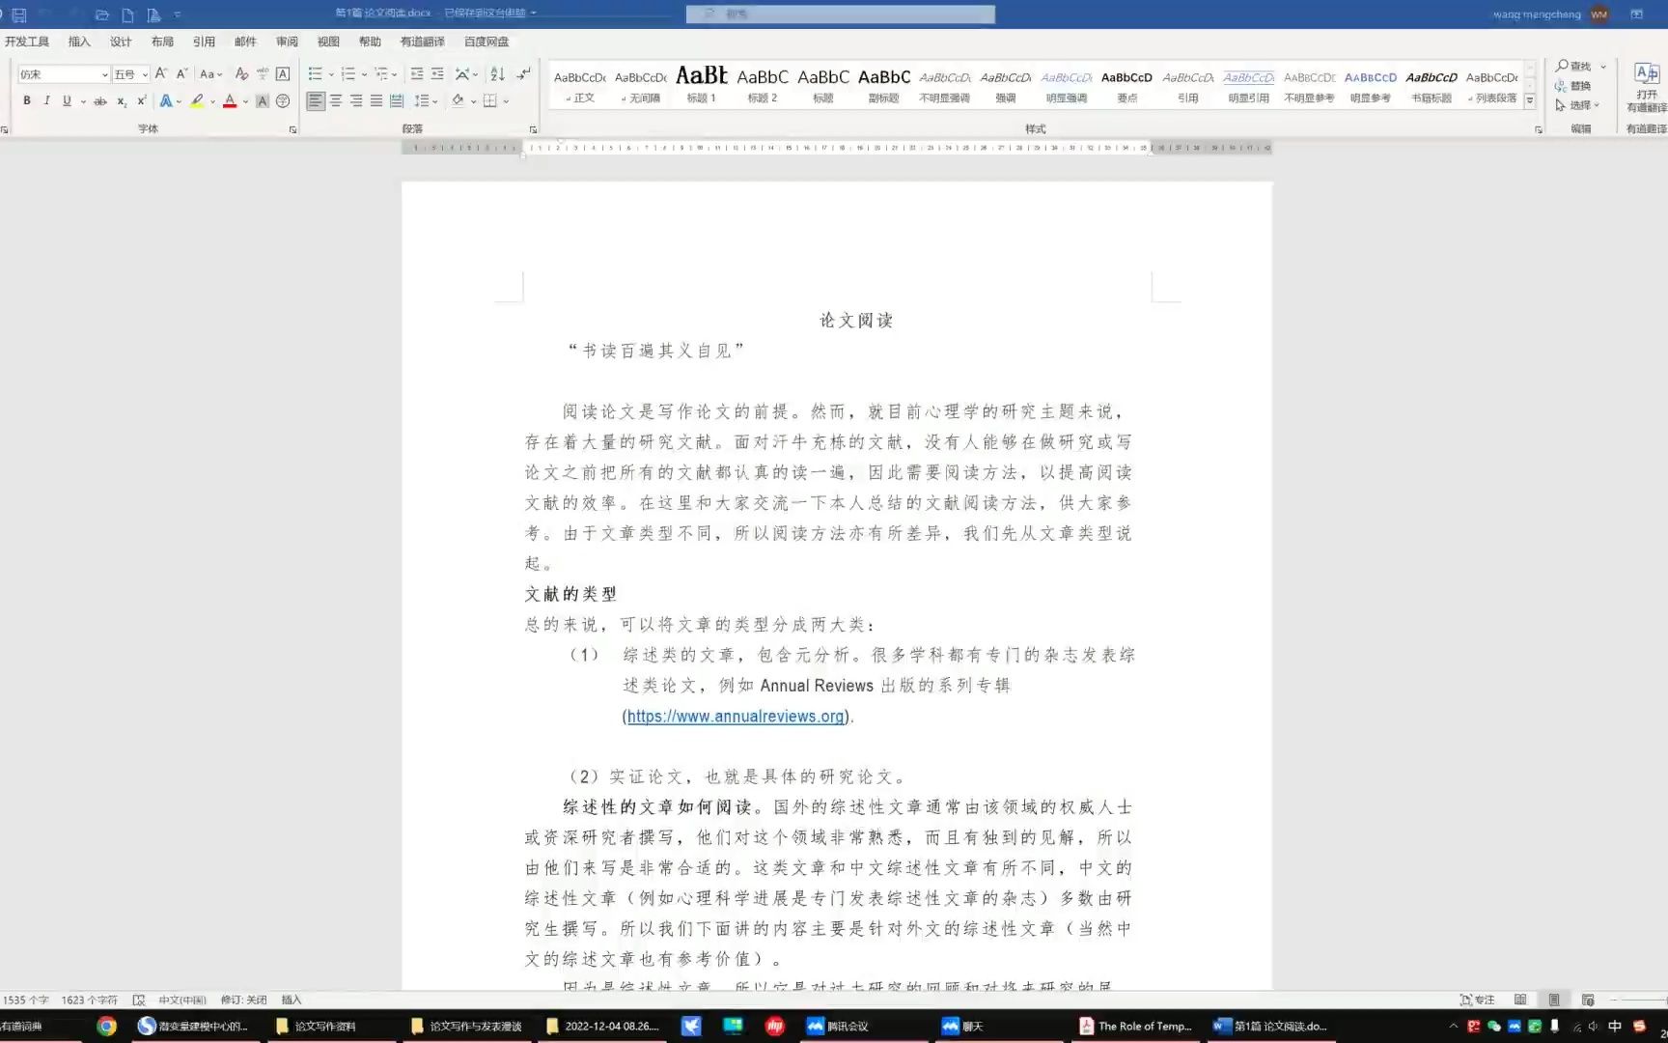Apply character border icon
Image resolution: width=1668 pixels, height=1043 pixels.
tap(283, 73)
